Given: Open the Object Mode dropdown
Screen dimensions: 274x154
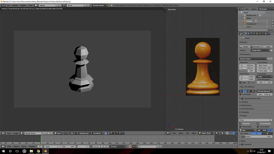Looking at the screenshot, I should tap(206, 133).
